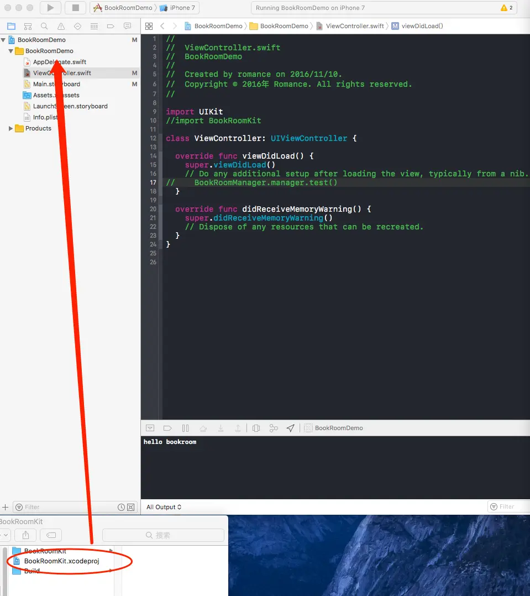This screenshot has width=530, height=596.
Task: Click the Step Out button
Action: [238, 428]
